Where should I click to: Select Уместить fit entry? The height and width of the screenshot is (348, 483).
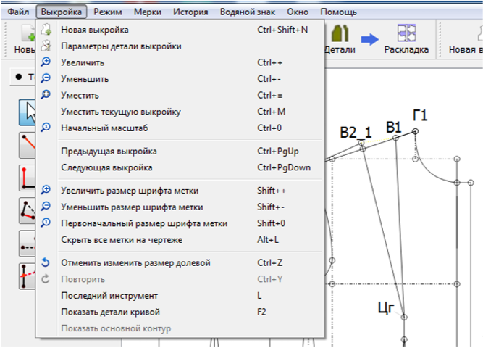pyautogui.click(x=180, y=95)
